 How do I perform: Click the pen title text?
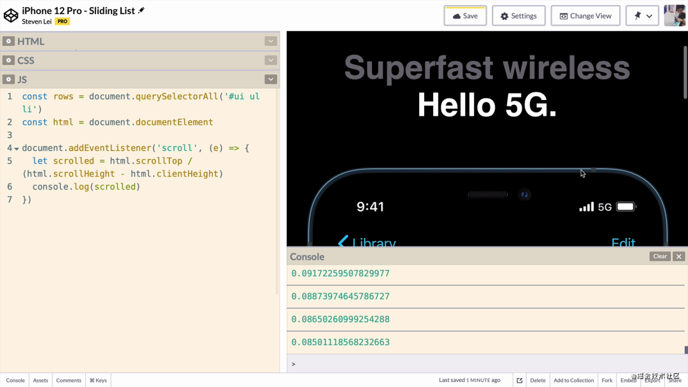pyautogui.click(x=78, y=11)
